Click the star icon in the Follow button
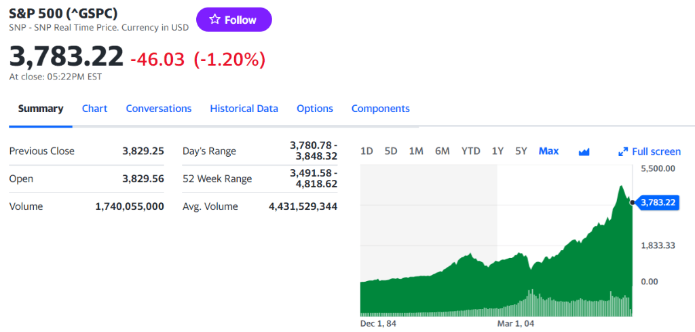Viewport: 695px width, 332px height. tap(215, 20)
